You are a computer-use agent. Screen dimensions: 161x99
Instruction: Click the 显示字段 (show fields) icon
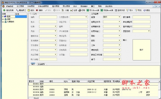coord(116,10)
